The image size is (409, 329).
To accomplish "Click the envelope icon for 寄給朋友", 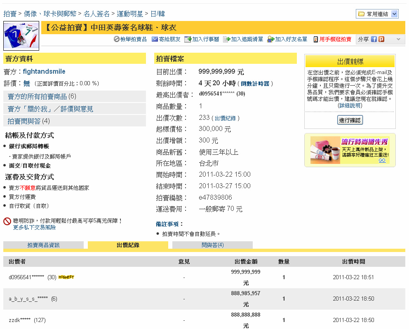I will point(155,39).
